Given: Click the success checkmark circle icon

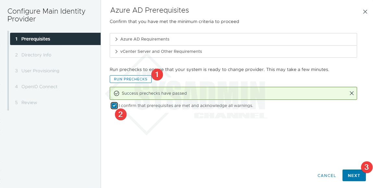Looking at the screenshot, I should [x=116, y=93].
